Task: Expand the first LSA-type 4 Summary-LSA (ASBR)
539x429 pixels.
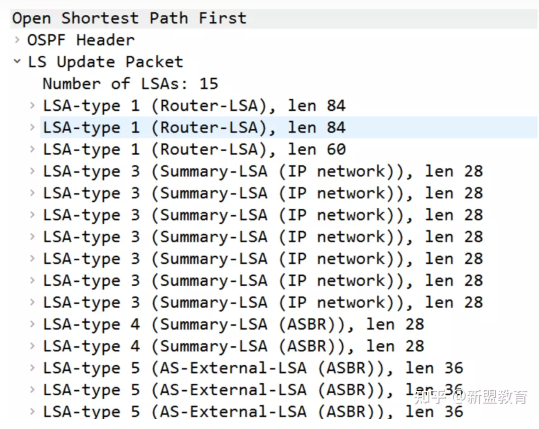Action: pyautogui.click(x=33, y=324)
